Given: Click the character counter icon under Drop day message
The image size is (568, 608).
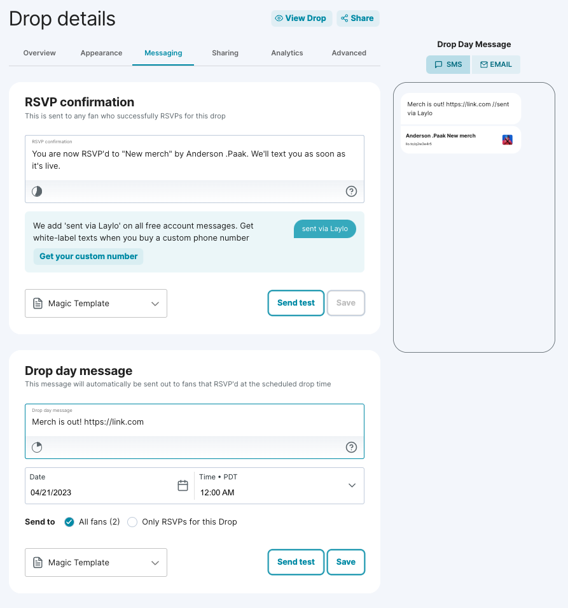Looking at the screenshot, I should (37, 447).
